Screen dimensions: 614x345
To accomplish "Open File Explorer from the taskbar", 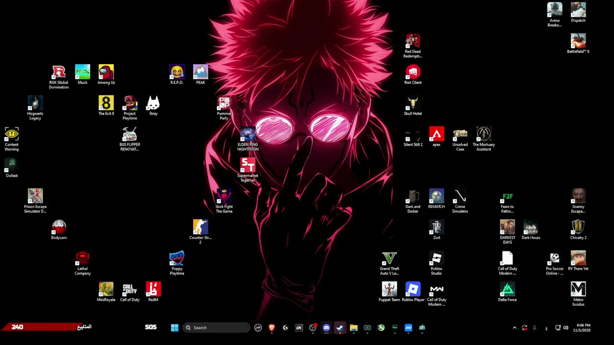I will [354, 328].
